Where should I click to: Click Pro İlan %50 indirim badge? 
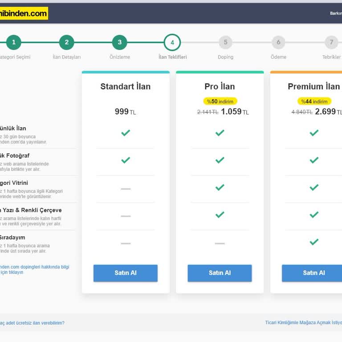pos(220,102)
